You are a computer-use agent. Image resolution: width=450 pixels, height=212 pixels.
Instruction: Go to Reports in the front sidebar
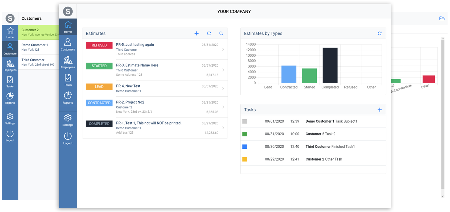(68, 98)
